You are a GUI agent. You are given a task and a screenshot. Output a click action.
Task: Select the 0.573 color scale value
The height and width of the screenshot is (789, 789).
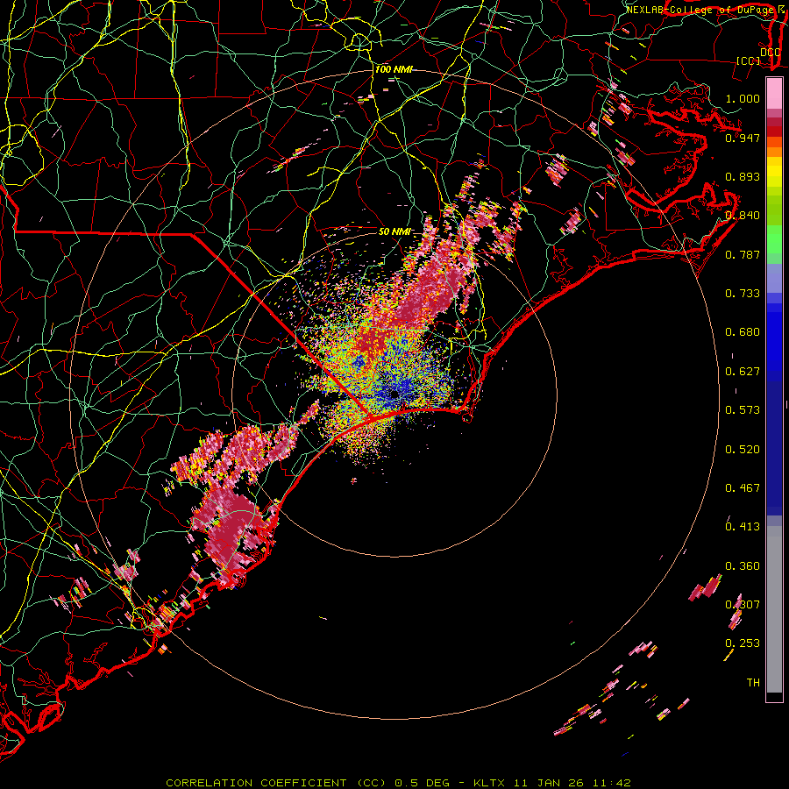click(x=743, y=410)
